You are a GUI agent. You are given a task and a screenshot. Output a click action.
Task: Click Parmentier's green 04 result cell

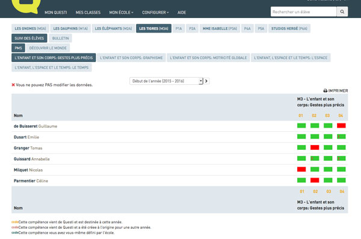pyautogui.click(x=341, y=180)
